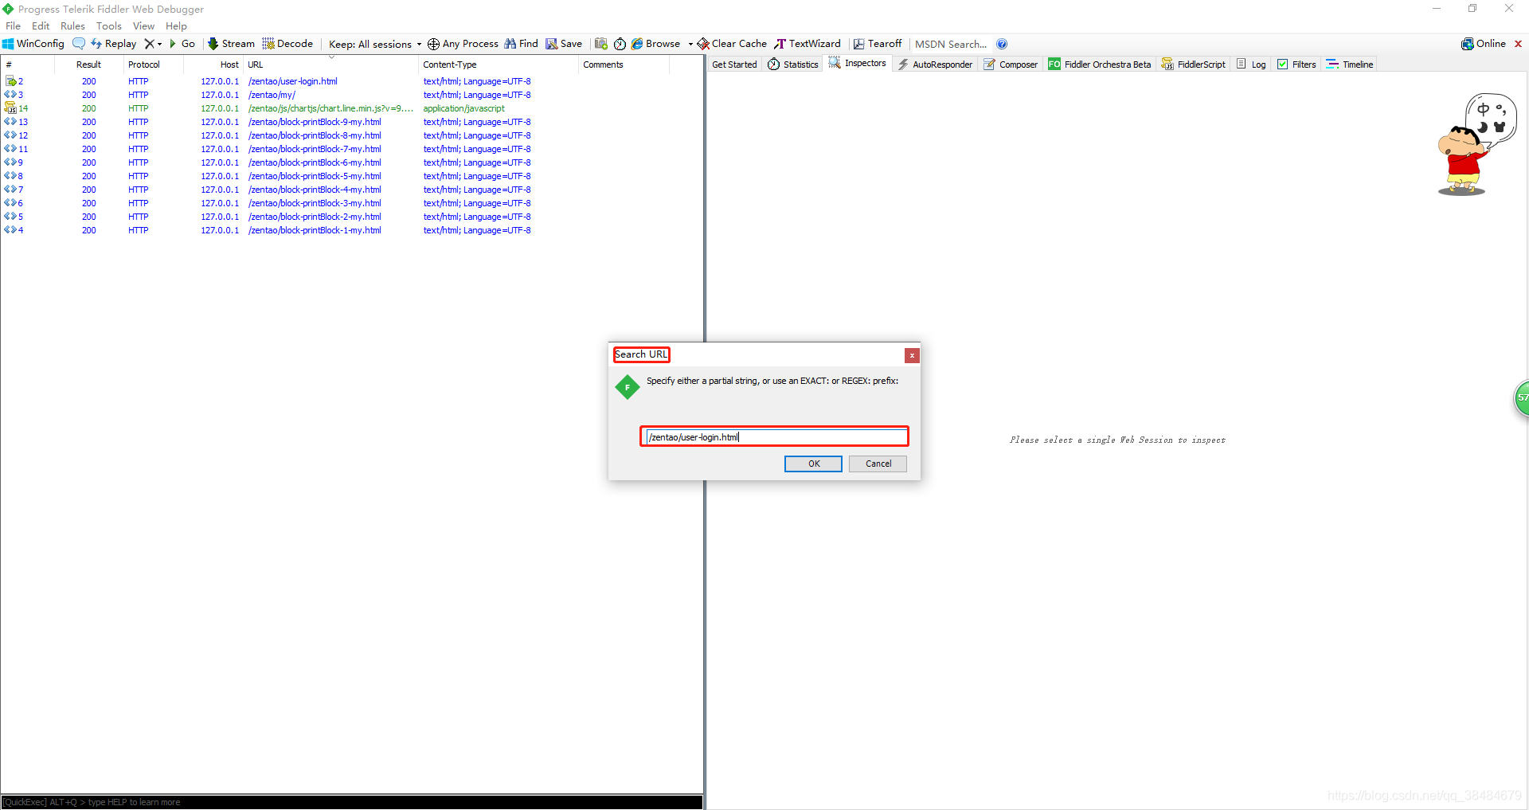Switch to the Statistics tab
Screen dimensions: 1529x810
[x=793, y=65]
